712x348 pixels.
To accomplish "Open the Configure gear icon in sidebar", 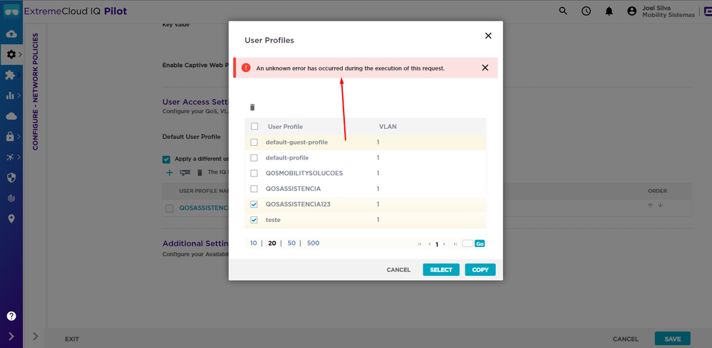I will 11,54.
